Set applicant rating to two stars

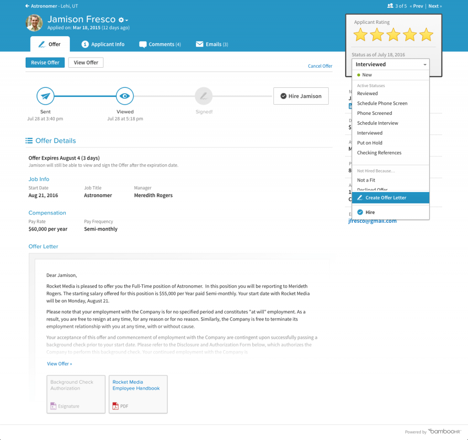point(377,35)
